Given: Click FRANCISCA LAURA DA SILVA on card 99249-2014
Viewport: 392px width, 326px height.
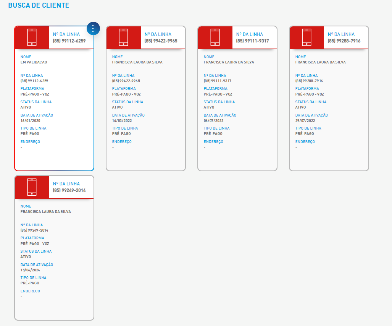Looking at the screenshot, I should pyautogui.click(x=46, y=212).
